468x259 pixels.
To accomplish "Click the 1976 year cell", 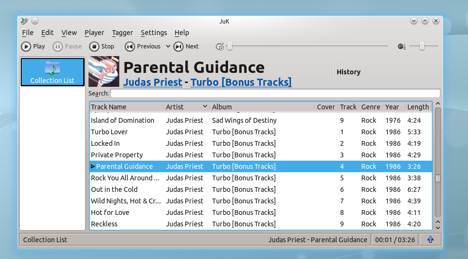I will coord(393,120).
